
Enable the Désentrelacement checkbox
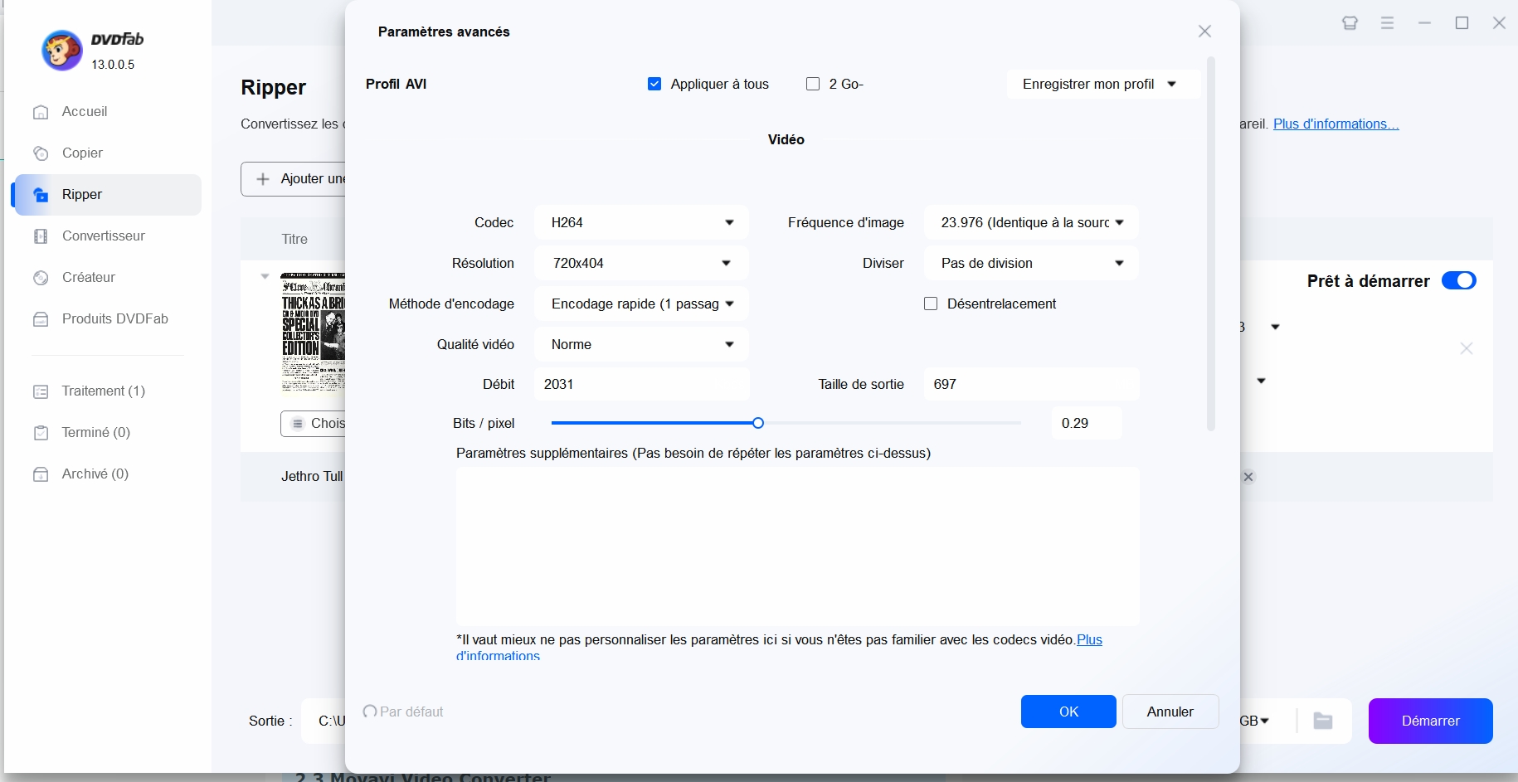[x=931, y=304]
